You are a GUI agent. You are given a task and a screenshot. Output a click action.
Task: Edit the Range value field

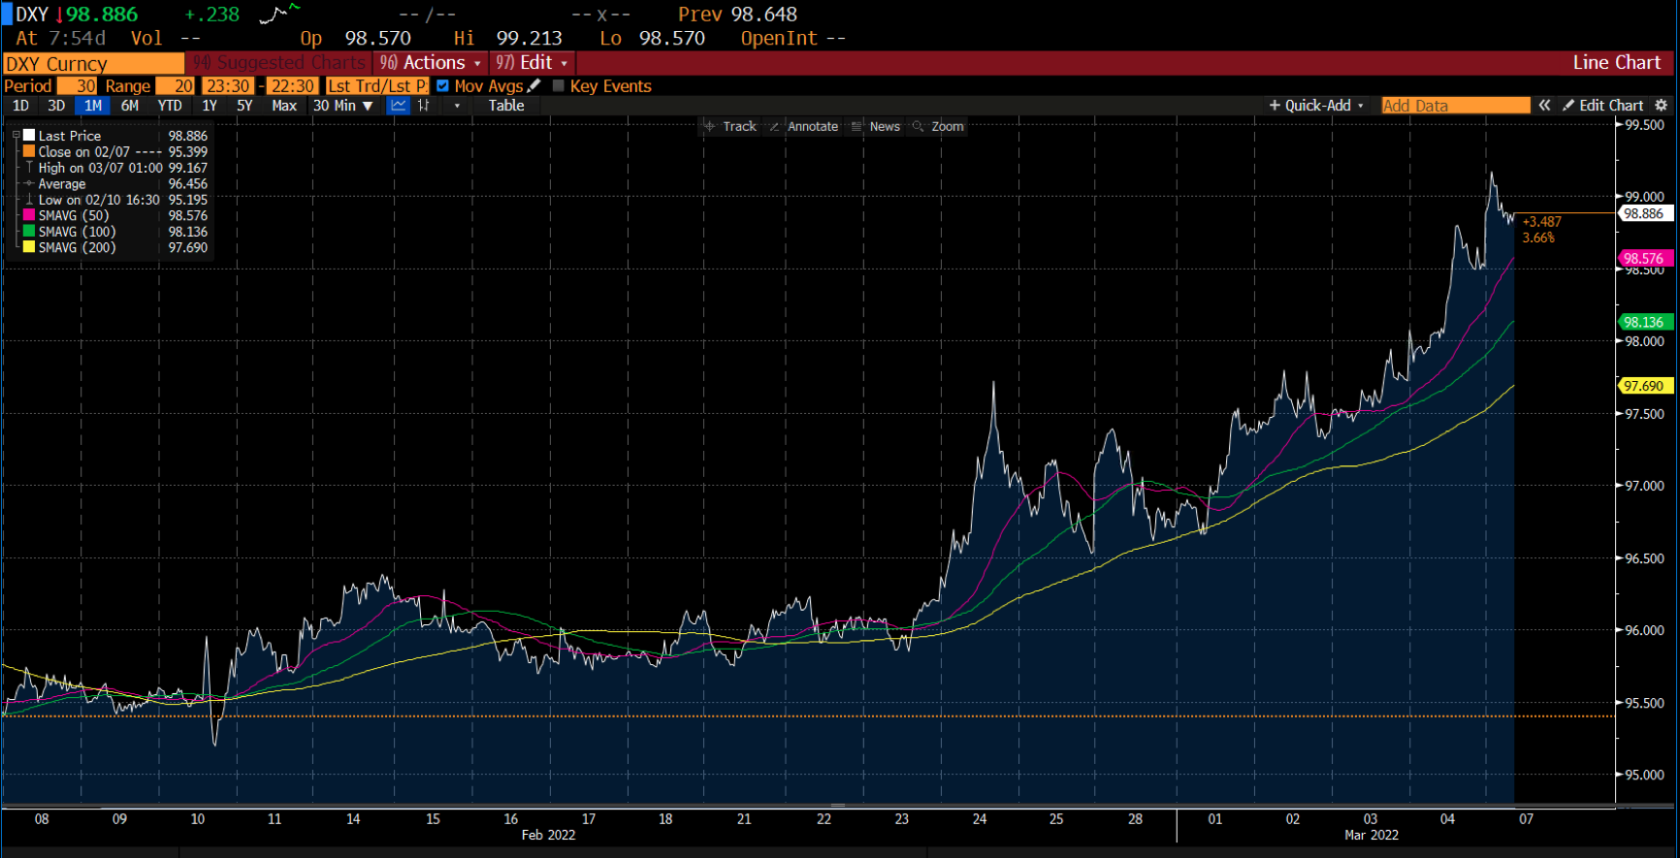(x=176, y=86)
